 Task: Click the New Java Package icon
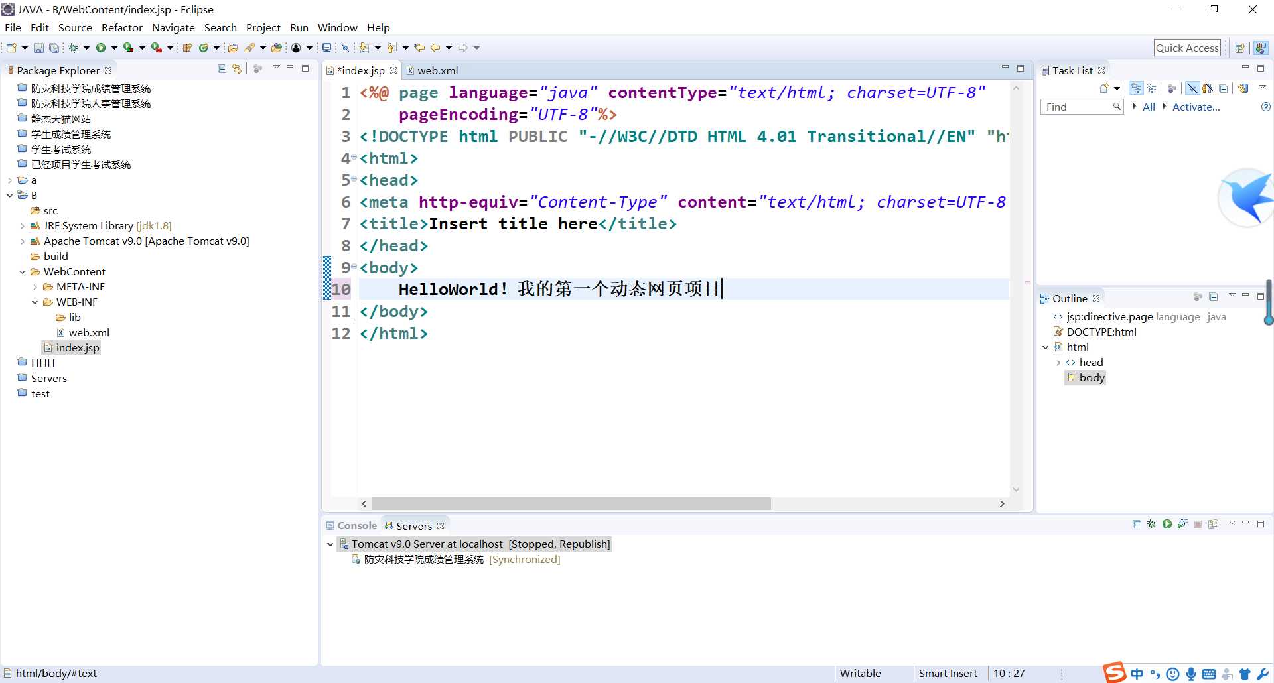pyautogui.click(x=187, y=48)
